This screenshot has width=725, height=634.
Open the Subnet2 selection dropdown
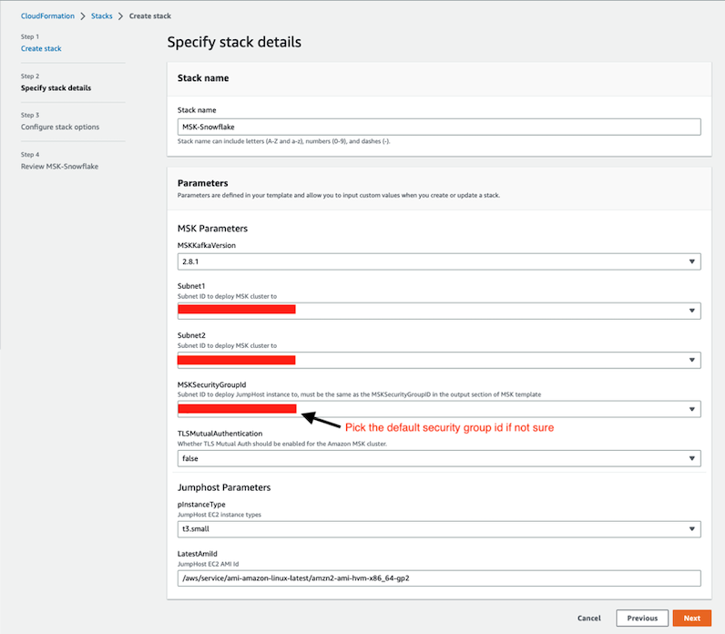point(437,361)
